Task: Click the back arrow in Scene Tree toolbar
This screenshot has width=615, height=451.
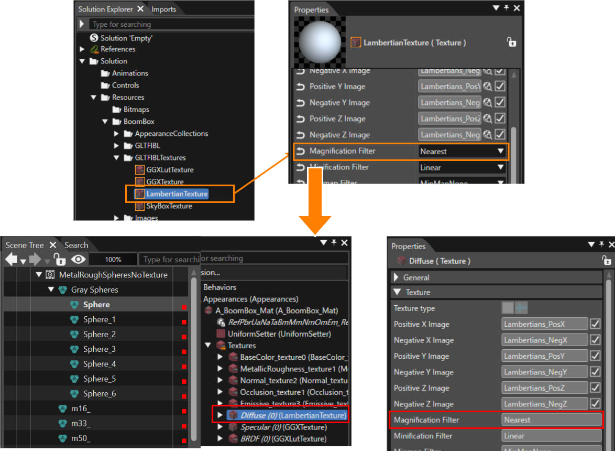Action: [12, 260]
